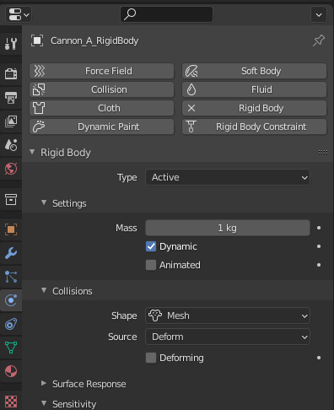
Task: Add Soft Body physics
Action: click(254, 71)
